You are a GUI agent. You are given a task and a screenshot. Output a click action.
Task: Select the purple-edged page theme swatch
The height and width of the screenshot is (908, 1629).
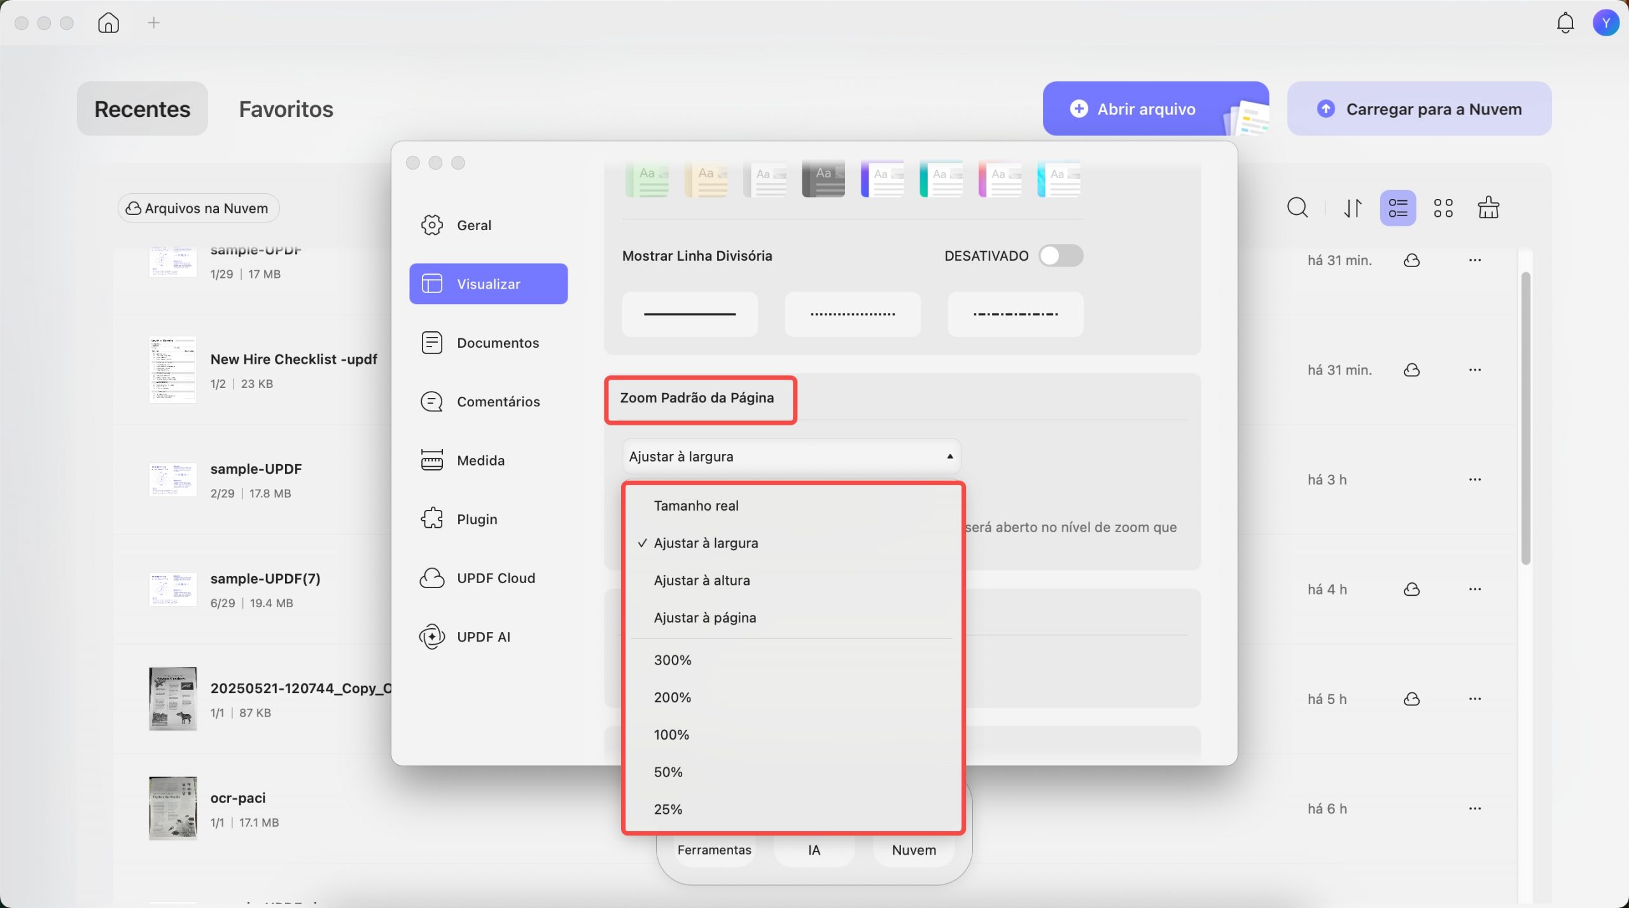pyautogui.click(x=883, y=179)
